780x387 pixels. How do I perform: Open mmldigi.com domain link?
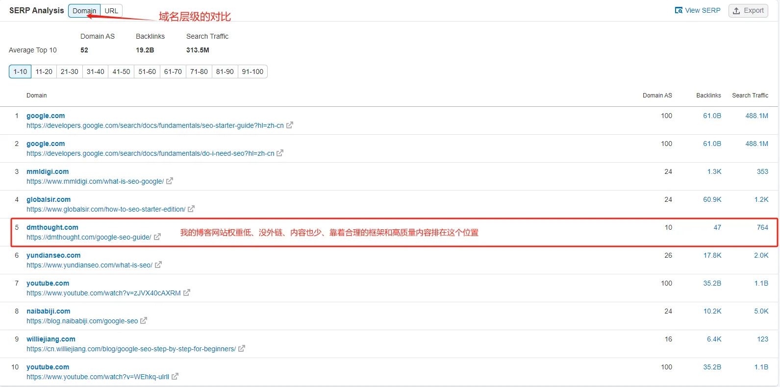(48, 171)
